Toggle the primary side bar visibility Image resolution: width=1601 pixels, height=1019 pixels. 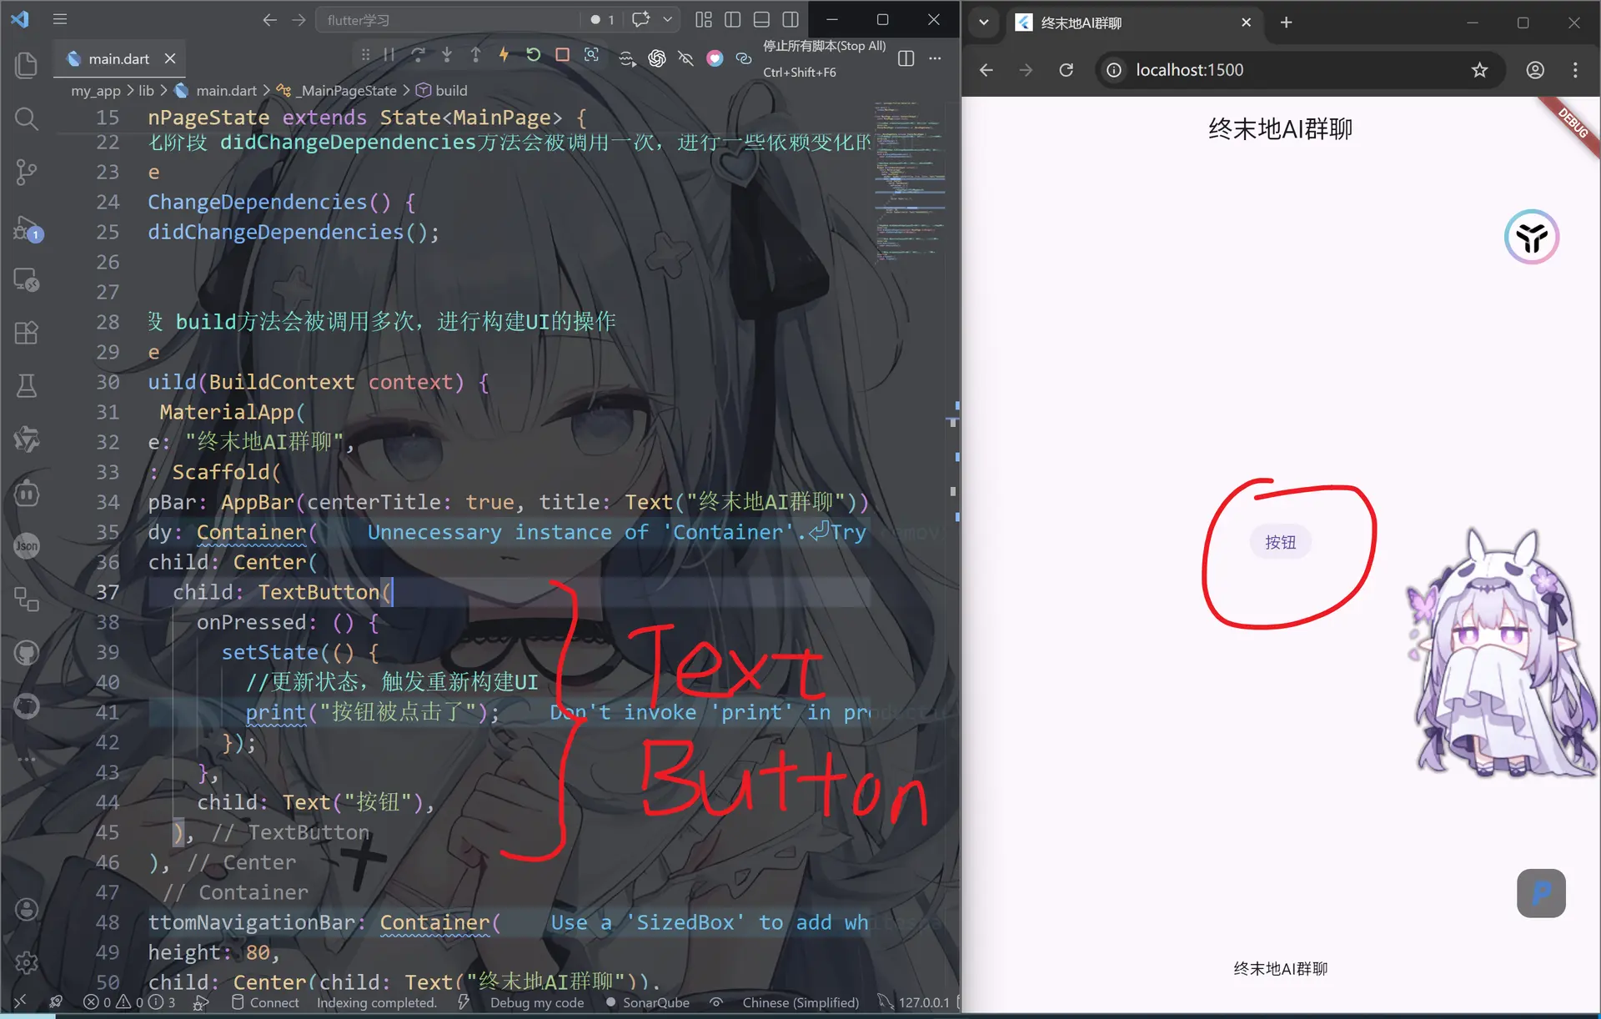point(733,19)
